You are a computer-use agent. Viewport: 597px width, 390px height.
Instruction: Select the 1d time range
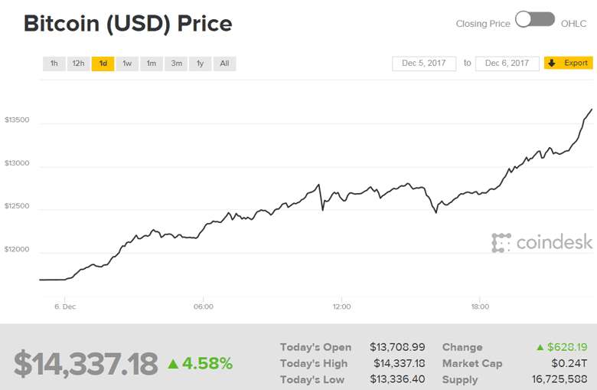pos(103,64)
